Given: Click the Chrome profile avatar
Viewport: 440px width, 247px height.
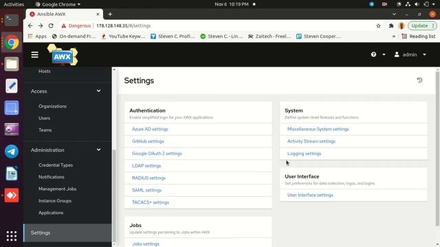Looking at the screenshot, I should [x=401, y=26].
